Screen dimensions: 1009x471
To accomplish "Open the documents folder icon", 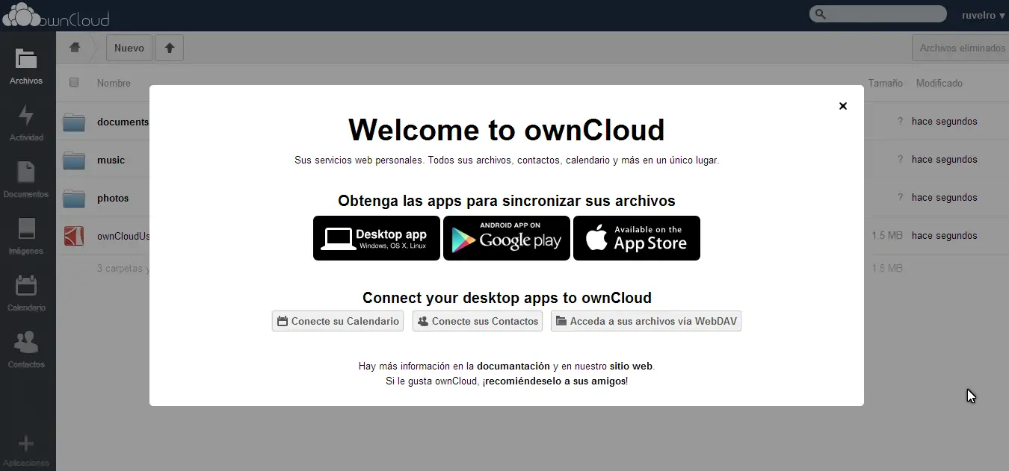I will [x=74, y=122].
